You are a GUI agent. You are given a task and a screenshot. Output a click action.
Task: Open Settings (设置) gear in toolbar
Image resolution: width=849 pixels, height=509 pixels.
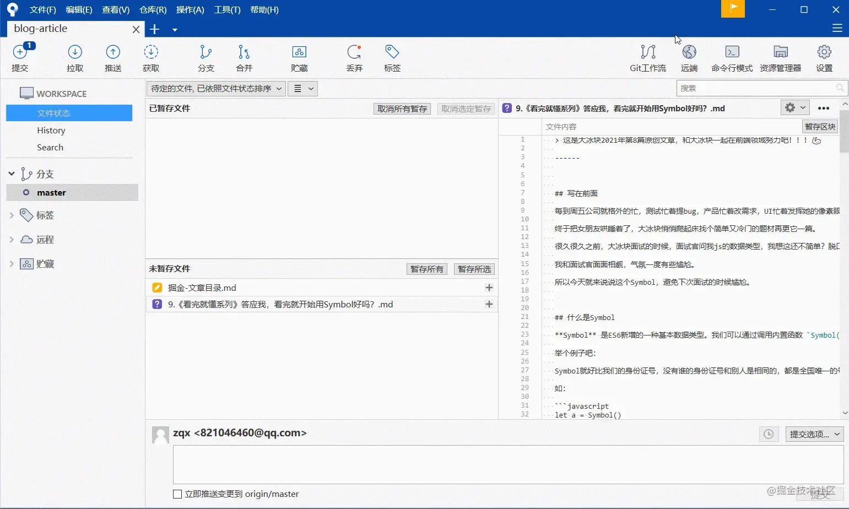coord(824,58)
